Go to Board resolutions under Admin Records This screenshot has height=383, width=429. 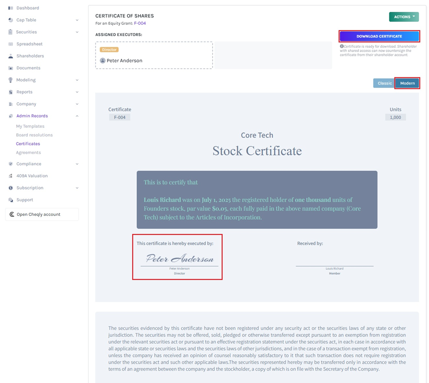(35, 135)
